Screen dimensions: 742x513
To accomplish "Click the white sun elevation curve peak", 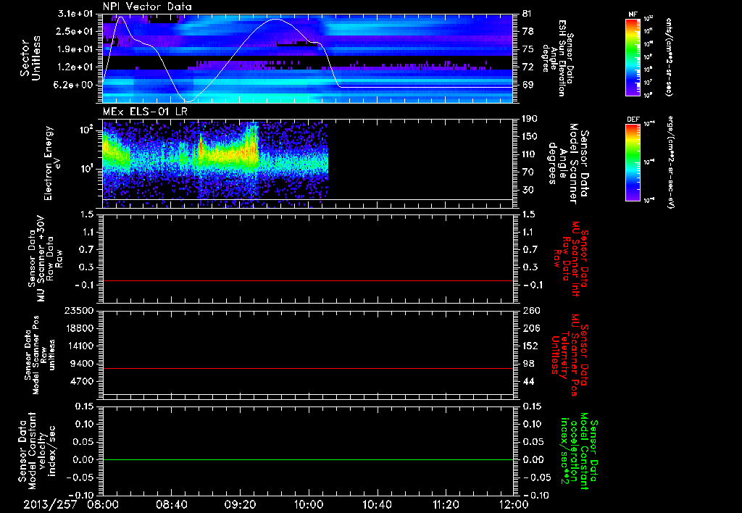I will point(275,20).
